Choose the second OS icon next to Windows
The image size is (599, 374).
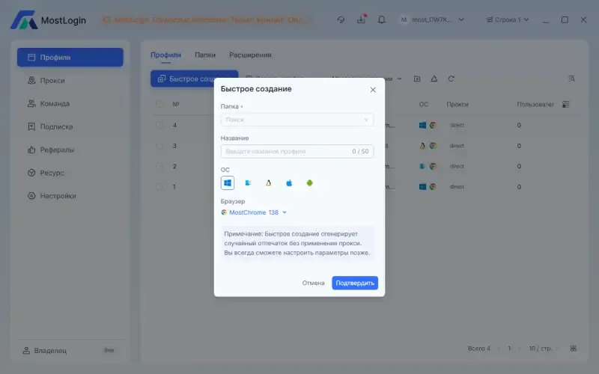248,183
